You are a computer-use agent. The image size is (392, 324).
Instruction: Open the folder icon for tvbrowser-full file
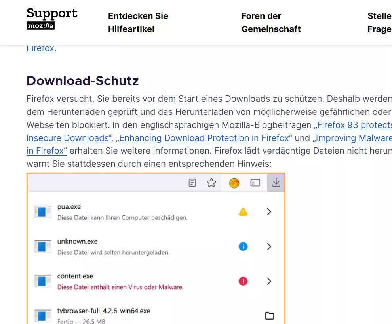point(270,316)
